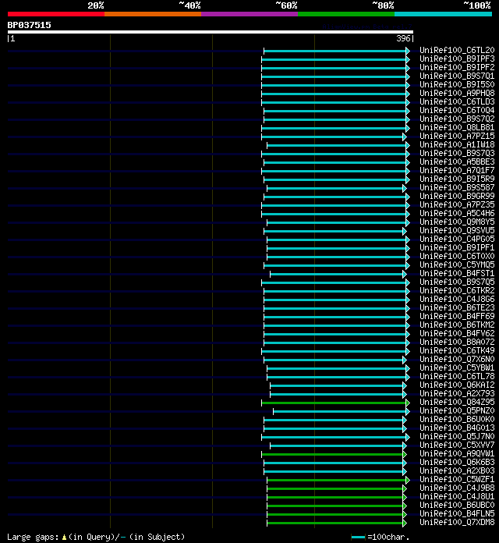The width and height of the screenshot is (499, 543).
Task: Click the green arrowhead of UniRef100_C5WZF1 bar
Action: (408, 480)
